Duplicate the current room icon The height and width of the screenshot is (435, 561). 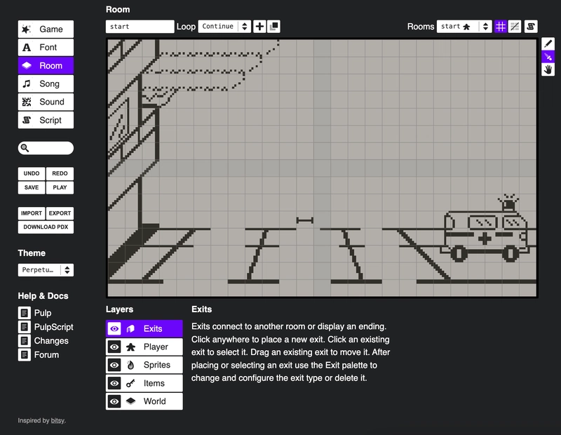tap(273, 27)
